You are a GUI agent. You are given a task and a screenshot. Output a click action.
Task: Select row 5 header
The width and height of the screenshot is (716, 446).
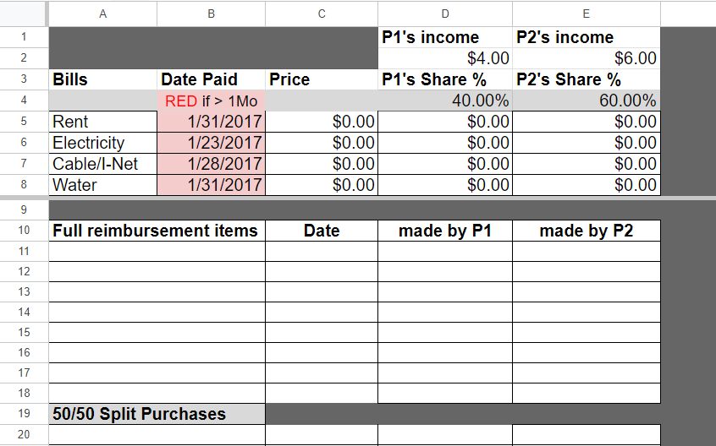24,122
